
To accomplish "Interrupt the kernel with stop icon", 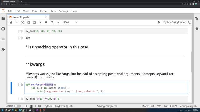I will tap(46, 22).
